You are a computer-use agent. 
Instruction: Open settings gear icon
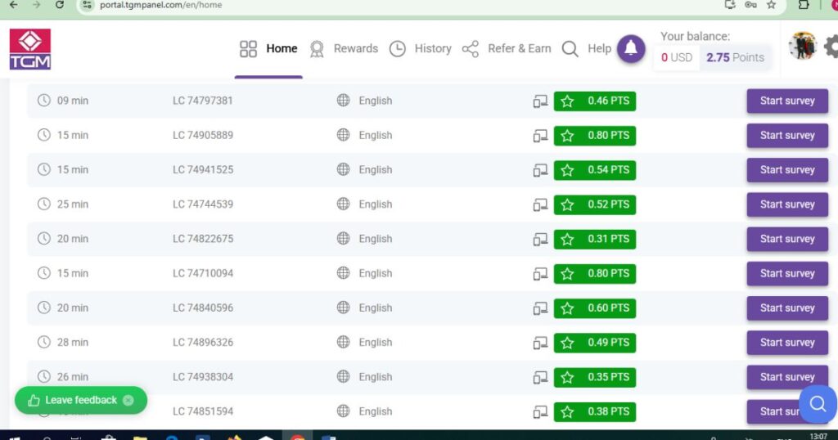coord(831,47)
